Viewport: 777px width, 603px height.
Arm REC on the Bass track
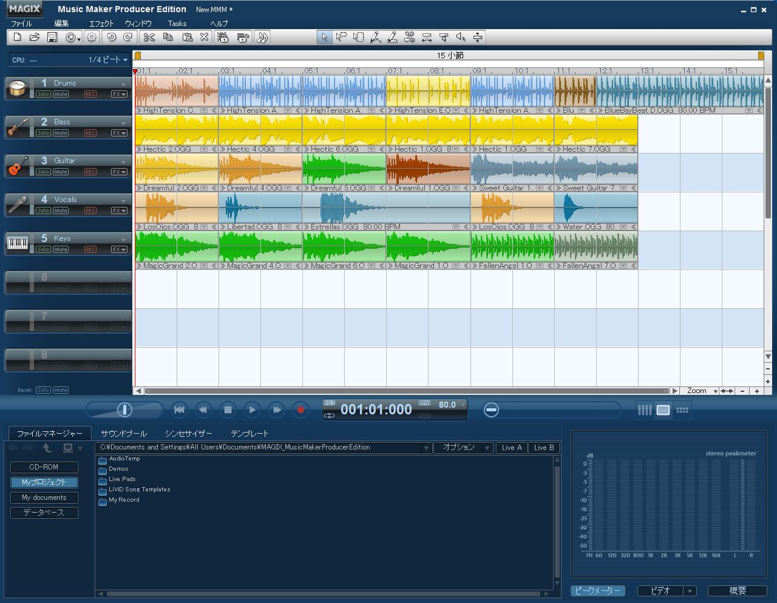click(x=90, y=133)
